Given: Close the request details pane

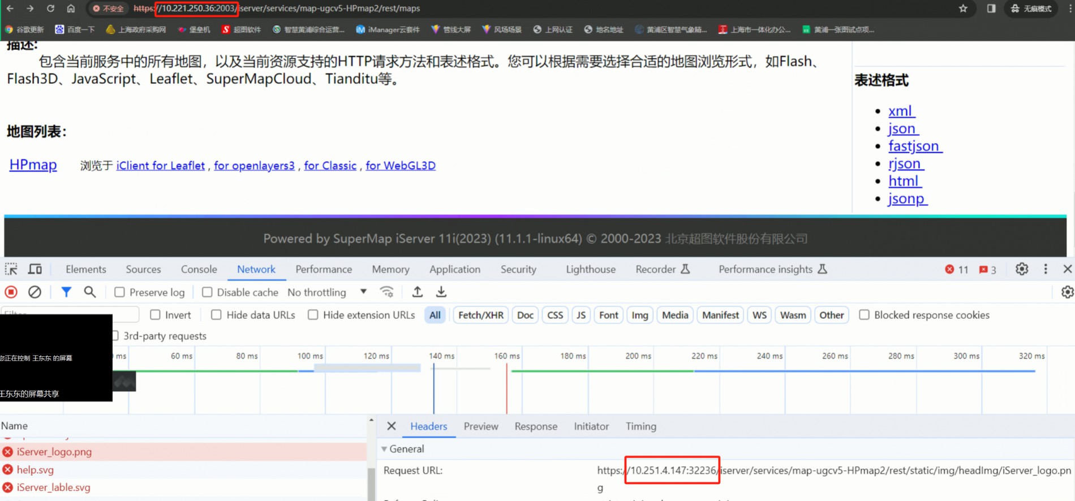Looking at the screenshot, I should tap(392, 426).
